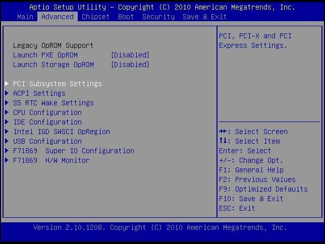Click the arrow beside S5 RTC Wake Settings
The image size is (325, 244).
pyautogui.click(x=7, y=103)
